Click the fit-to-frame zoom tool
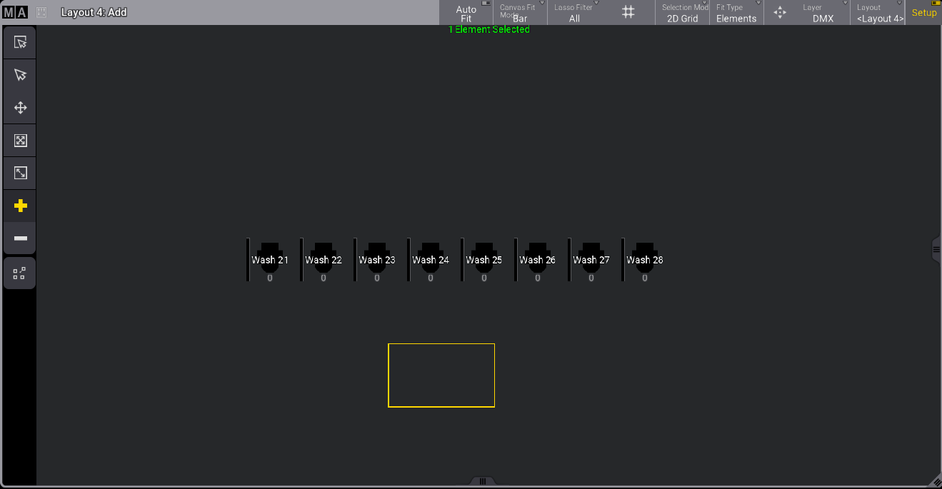The width and height of the screenshot is (942, 489). pyautogui.click(x=20, y=141)
